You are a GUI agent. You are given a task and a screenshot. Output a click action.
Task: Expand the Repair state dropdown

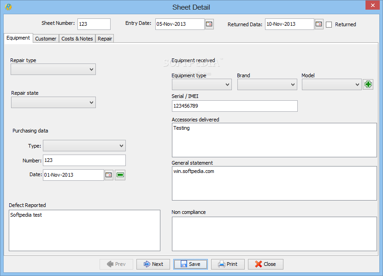[53, 103]
